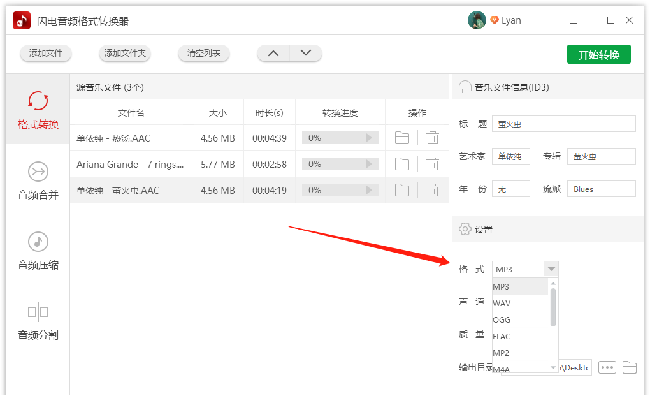Delete Ariana Grande - 7 rings from list
The width and height of the screenshot is (650, 396).
coord(433,164)
